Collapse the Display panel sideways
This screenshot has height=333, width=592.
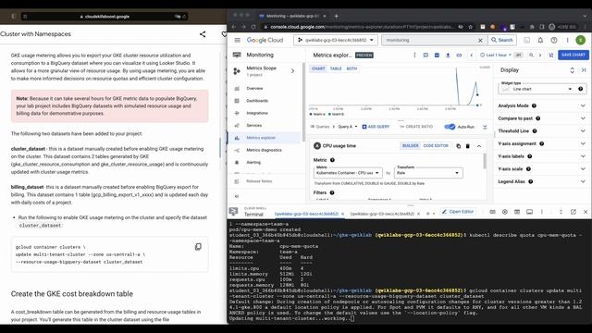584,70
